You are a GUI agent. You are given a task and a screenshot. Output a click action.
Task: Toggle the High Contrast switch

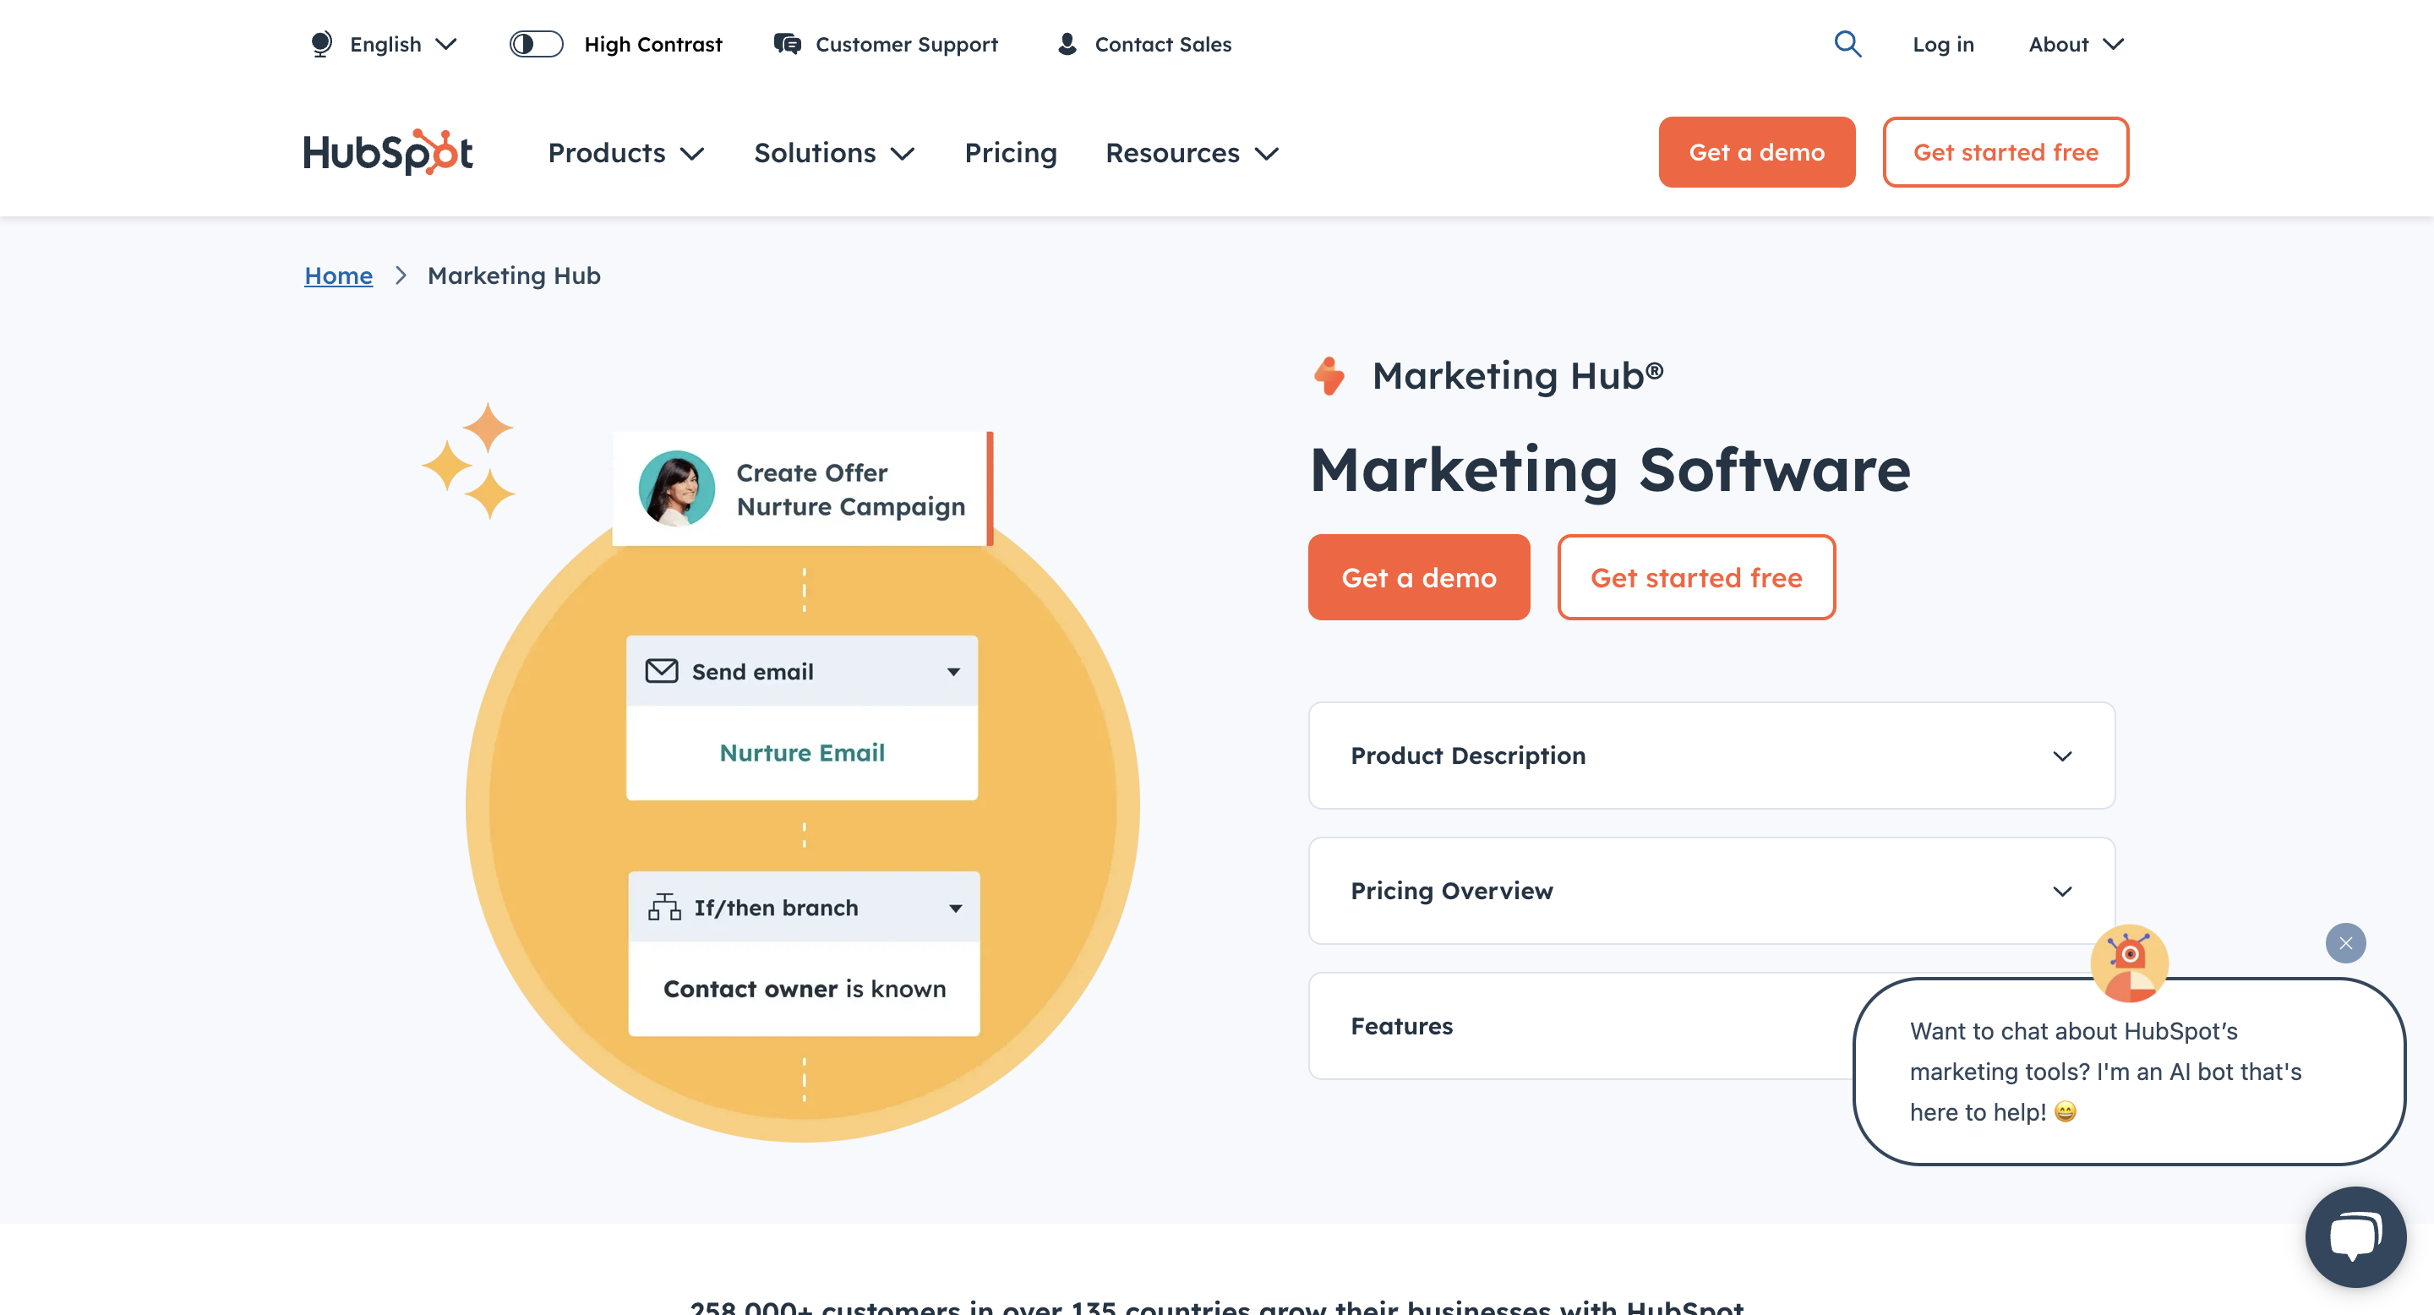tap(536, 45)
